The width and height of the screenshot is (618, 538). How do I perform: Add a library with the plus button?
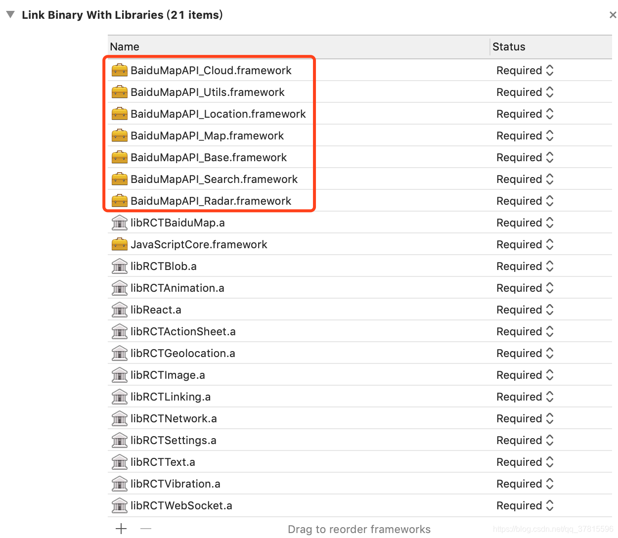point(121,529)
